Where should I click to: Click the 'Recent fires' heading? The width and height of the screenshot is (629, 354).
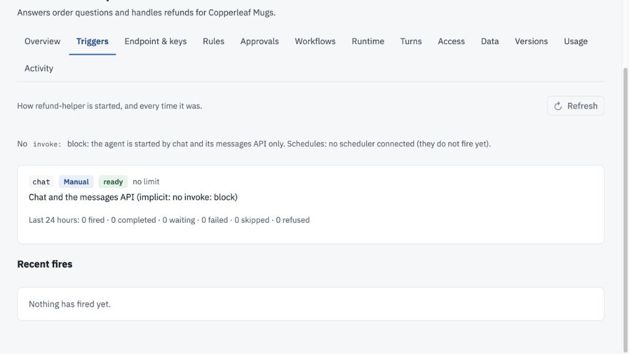45,264
